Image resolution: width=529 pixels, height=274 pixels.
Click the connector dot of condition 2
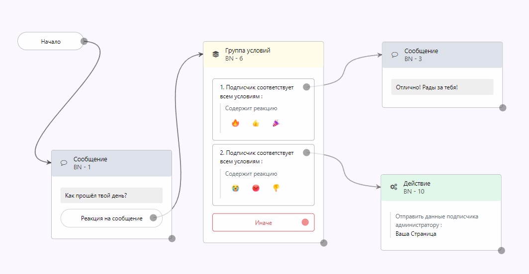(306, 152)
